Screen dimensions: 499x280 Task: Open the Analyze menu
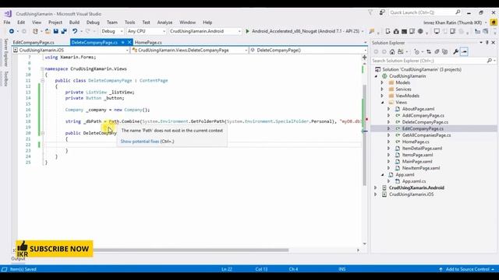(165, 23)
